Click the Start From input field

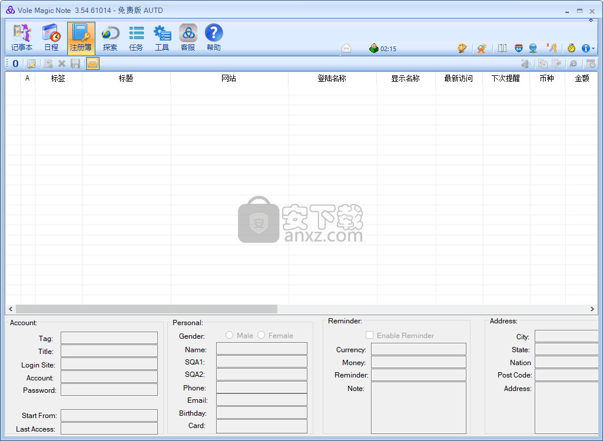click(109, 415)
